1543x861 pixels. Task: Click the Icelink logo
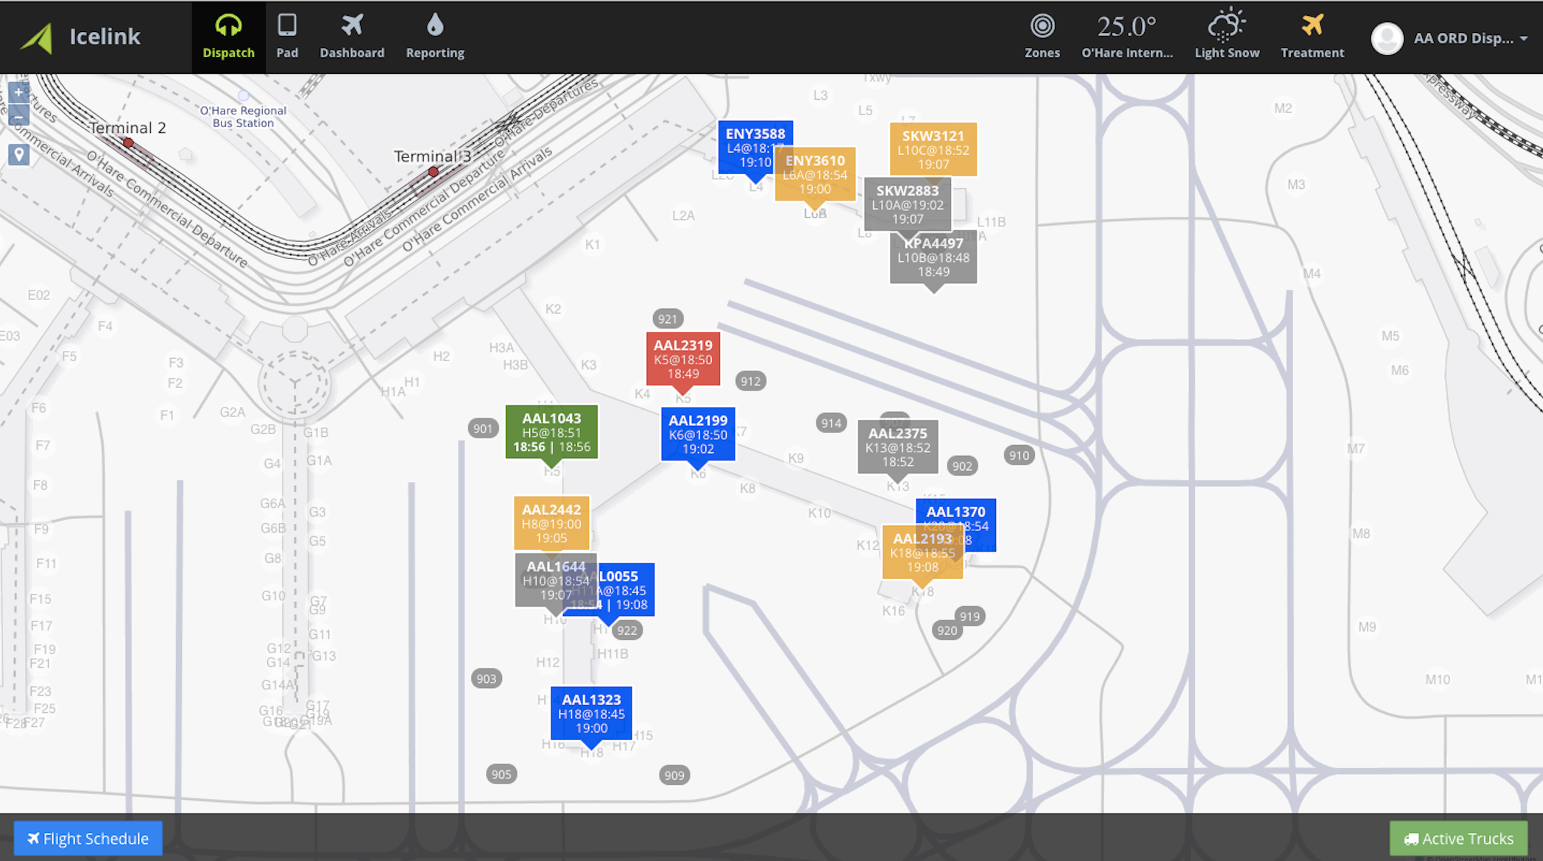pos(80,37)
